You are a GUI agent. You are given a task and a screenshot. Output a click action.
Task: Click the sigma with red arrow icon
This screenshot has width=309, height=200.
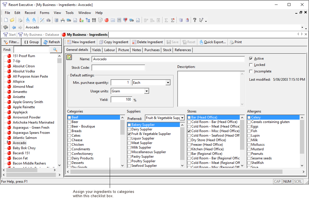(x=173, y=20)
